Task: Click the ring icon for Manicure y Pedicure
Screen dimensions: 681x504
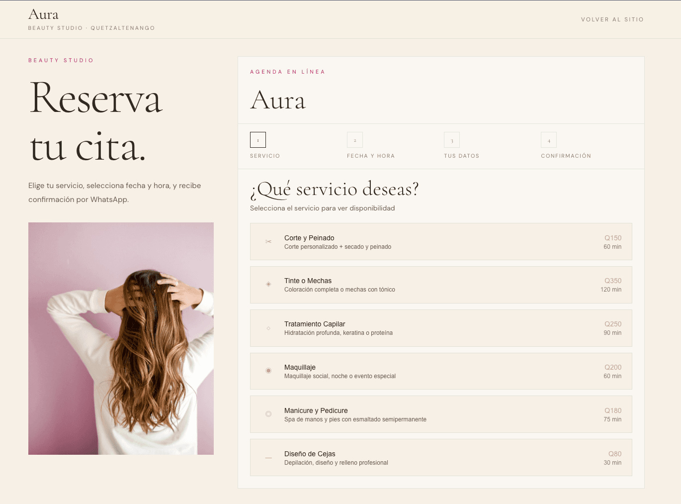Action: click(268, 414)
